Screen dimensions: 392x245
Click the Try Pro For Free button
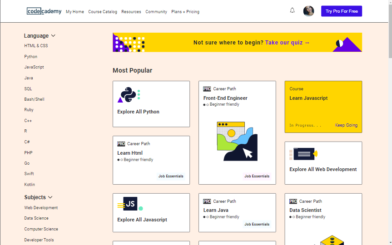click(341, 11)
